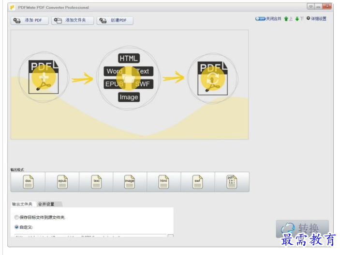The height and width of the screenshot is (255, 340).
Task: Select text output format
Action: point(96,182)
